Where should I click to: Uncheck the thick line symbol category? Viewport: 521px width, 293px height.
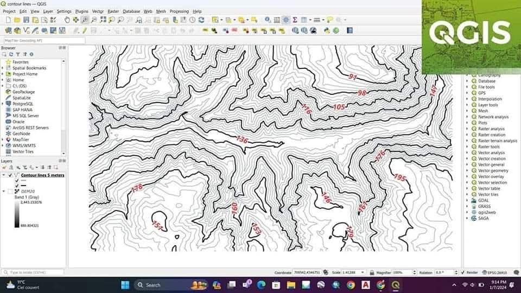[x=17, y=186]
